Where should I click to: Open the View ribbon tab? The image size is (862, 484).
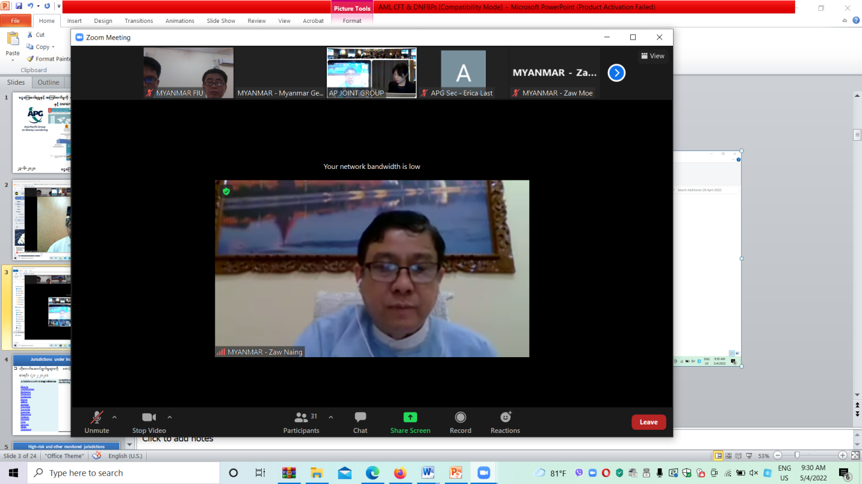point(284,20)
